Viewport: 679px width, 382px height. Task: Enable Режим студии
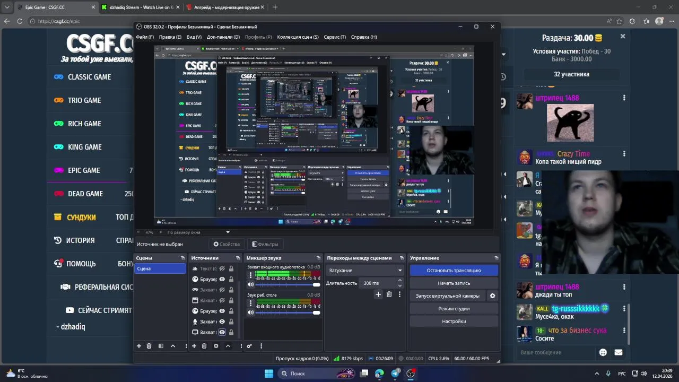point(454,309)
